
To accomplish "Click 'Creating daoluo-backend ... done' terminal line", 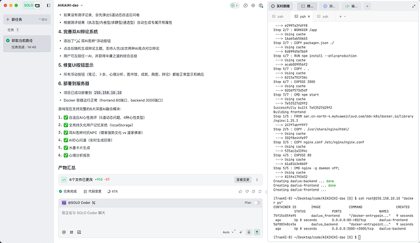I will (x=304, y=181).
